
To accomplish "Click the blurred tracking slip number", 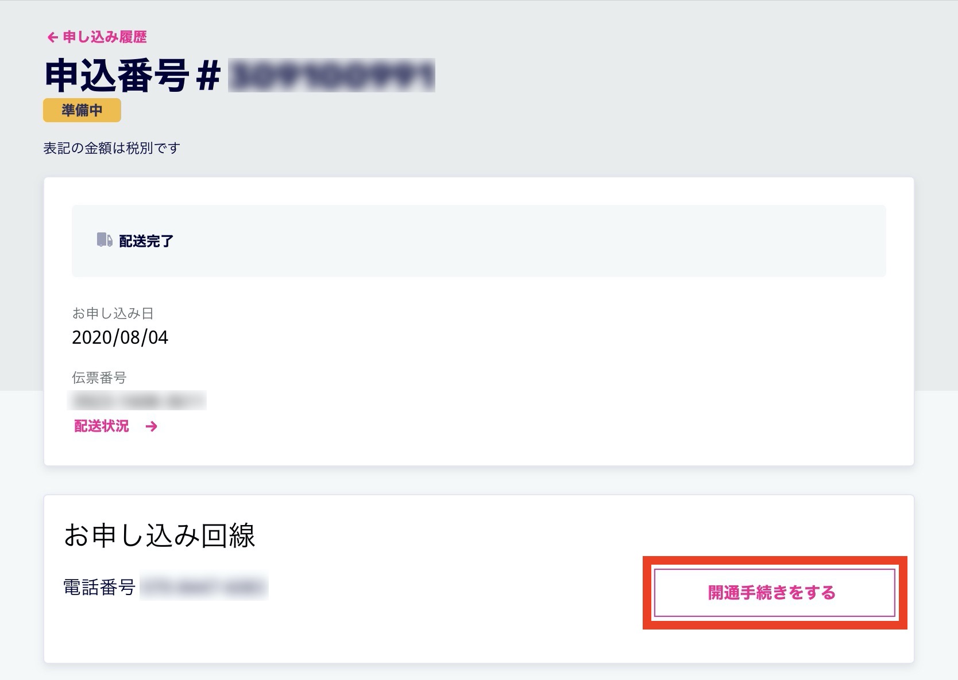I will coord(137,401).
